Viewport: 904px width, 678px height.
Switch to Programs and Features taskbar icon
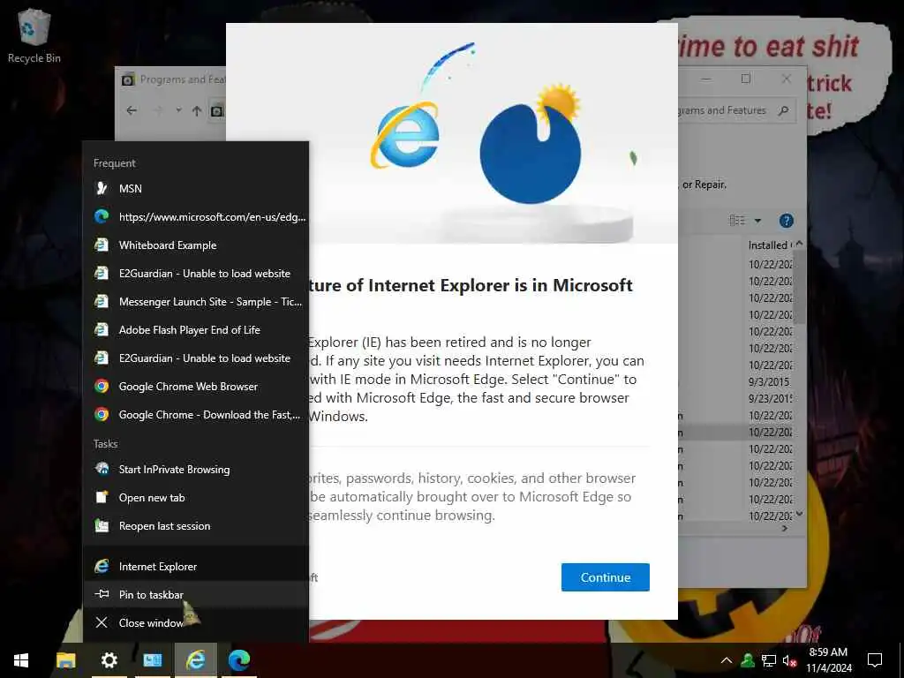(x=152, y=660)
